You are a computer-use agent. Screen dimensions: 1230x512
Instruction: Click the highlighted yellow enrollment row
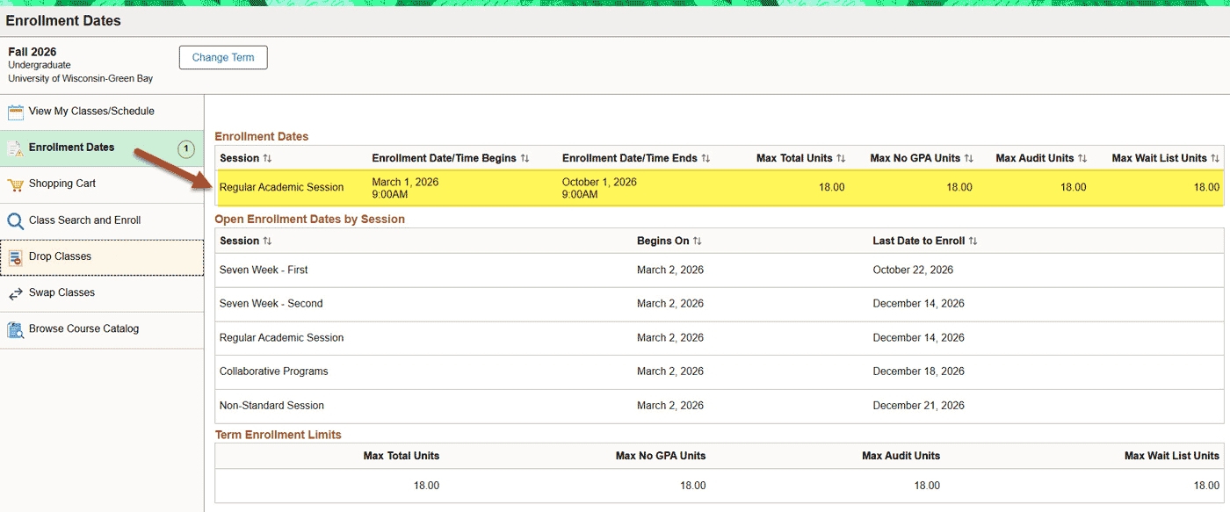(x=615, y=186)
